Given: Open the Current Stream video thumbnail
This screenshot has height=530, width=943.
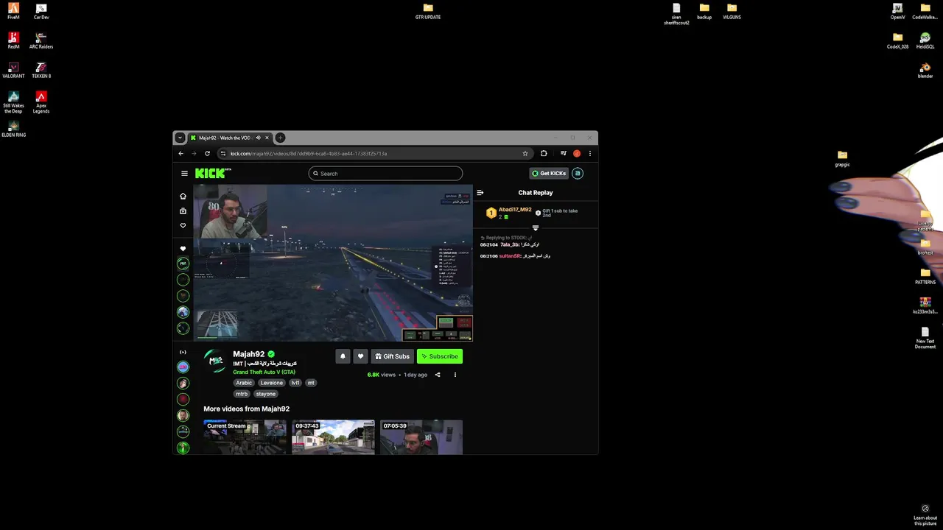Looking at the screenshot, I should coord(245,437).
